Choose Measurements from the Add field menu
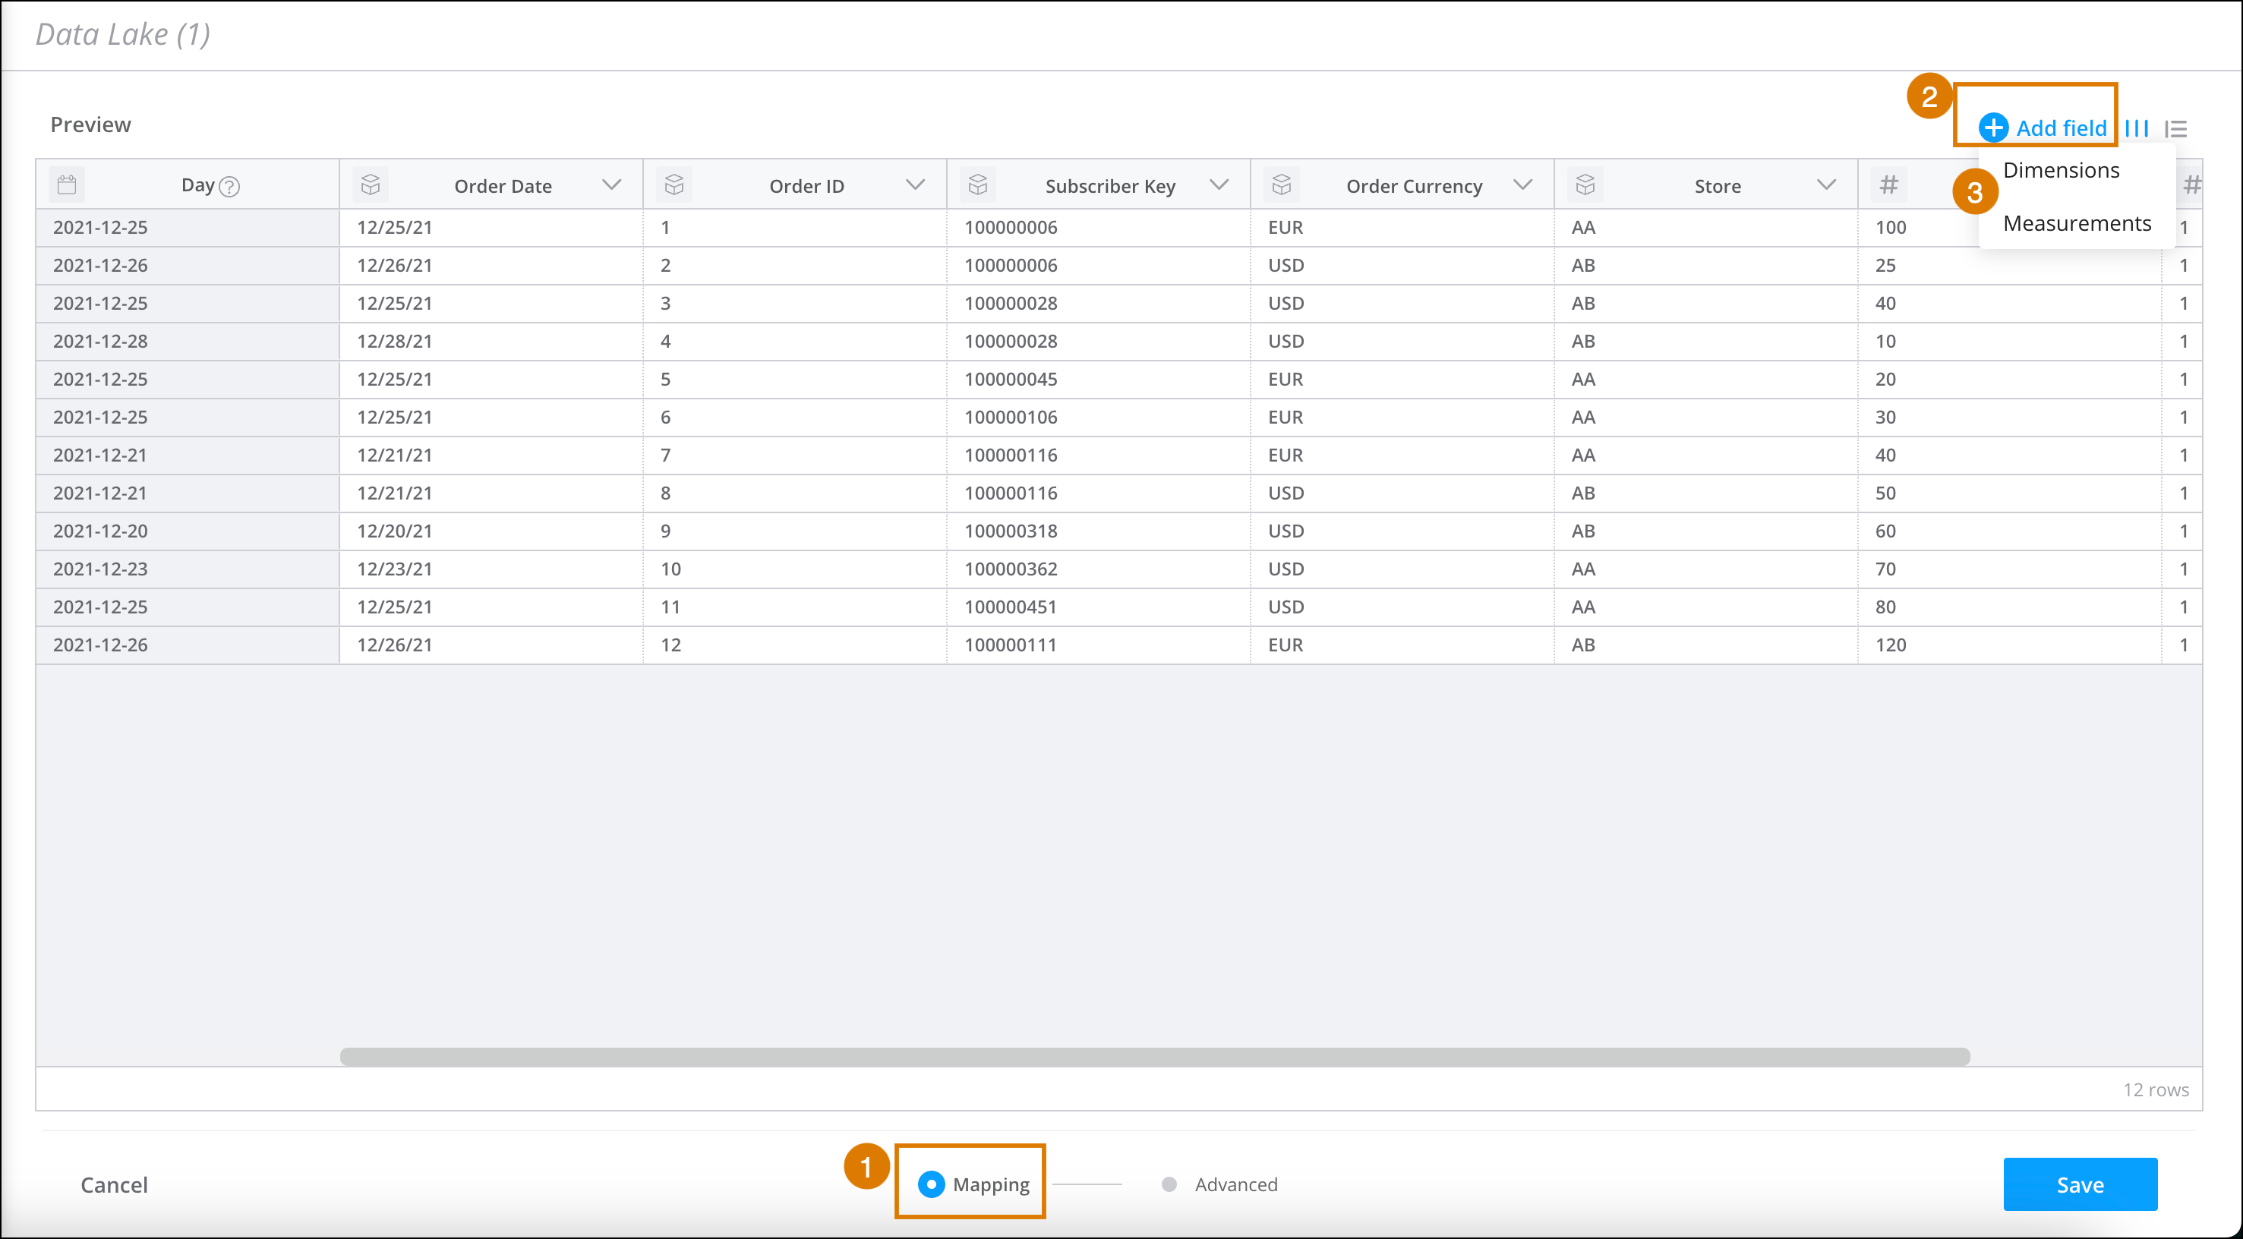 (x=2077, y=223)
